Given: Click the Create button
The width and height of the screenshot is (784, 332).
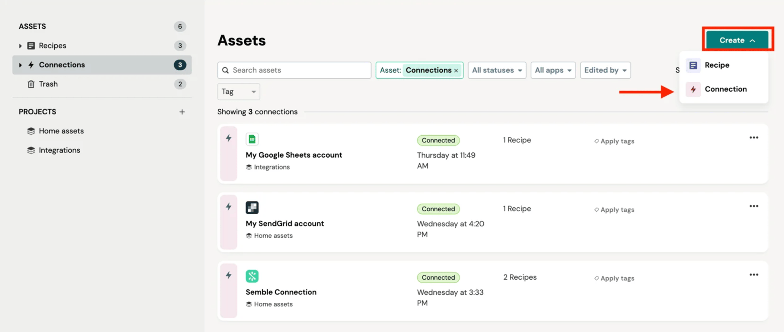Looking at the screenshot, I should tap(737, 40).
